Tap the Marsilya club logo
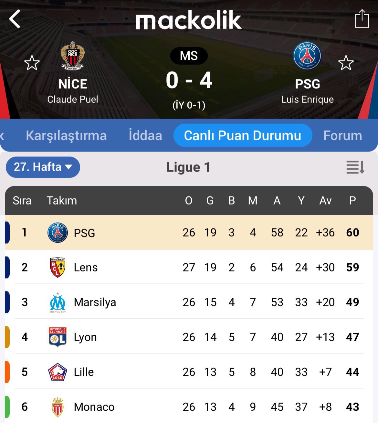This screenshot has width=378, height=423. click(58, 302)
